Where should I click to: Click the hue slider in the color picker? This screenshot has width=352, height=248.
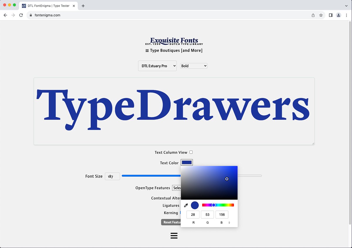218,205
